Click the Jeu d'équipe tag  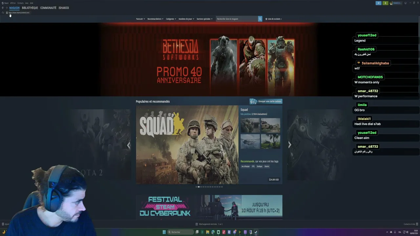245,167
